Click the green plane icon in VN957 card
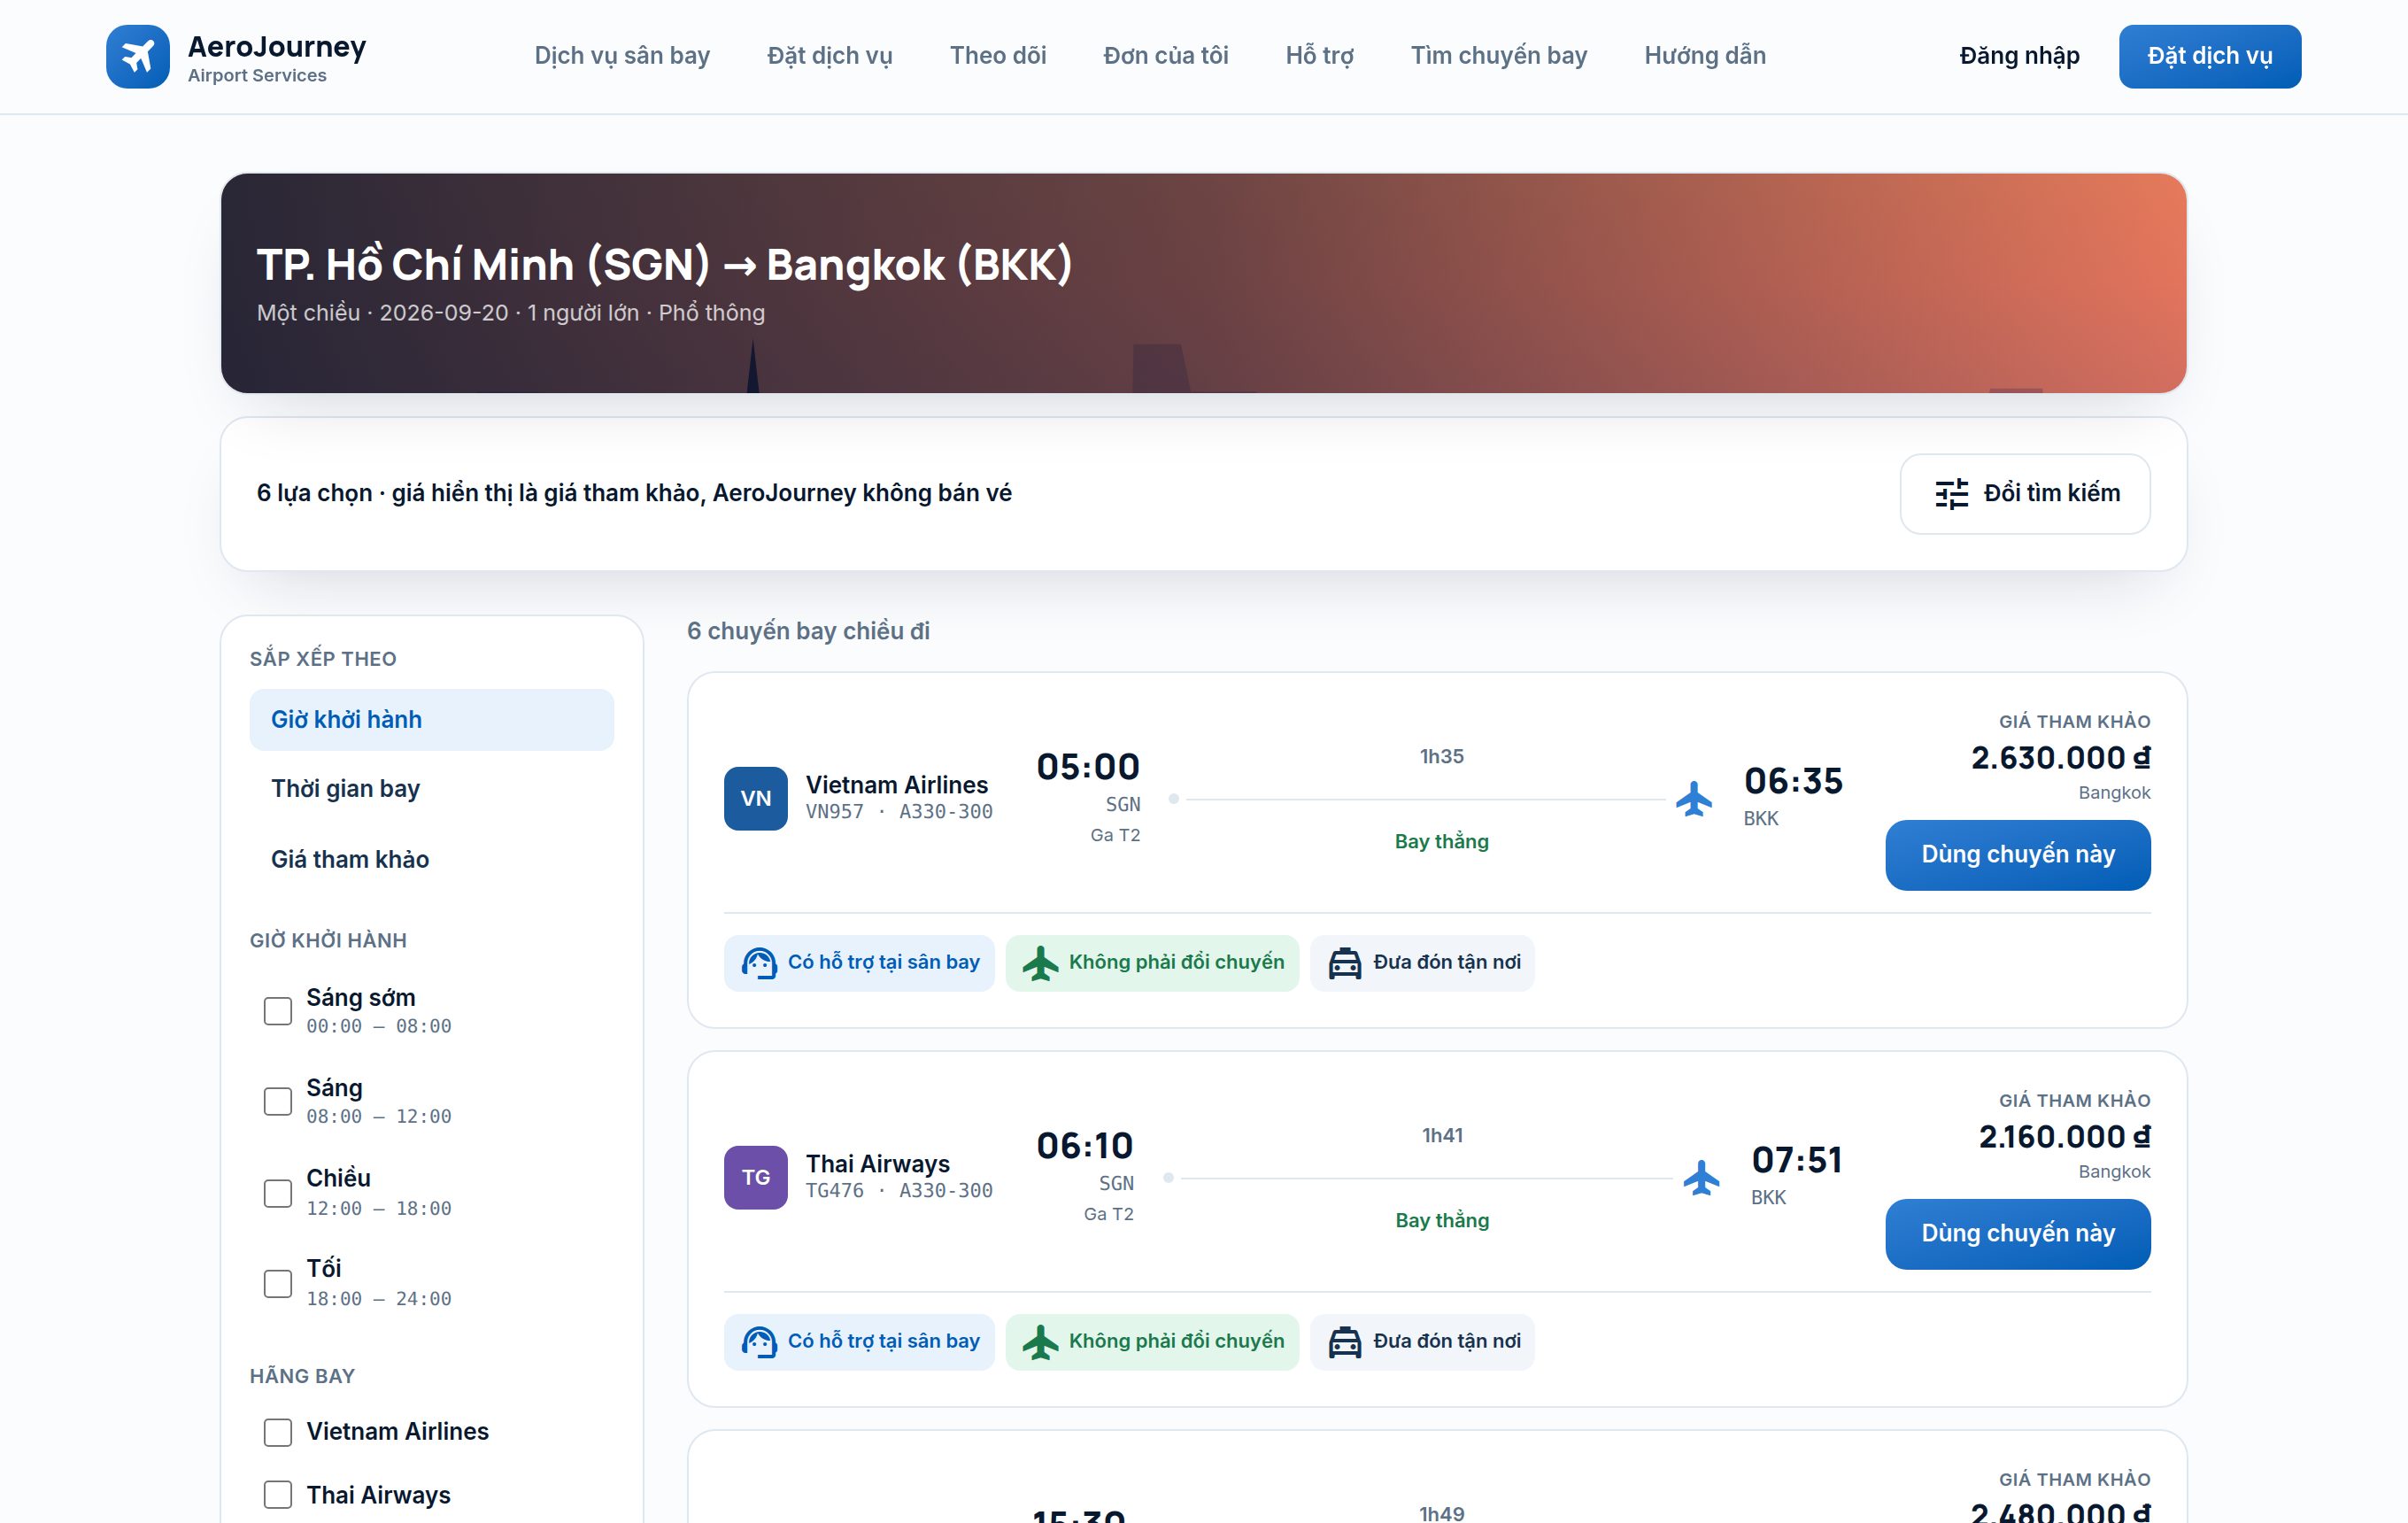Viewport: 2408px width, 1523px height. 1040,963
